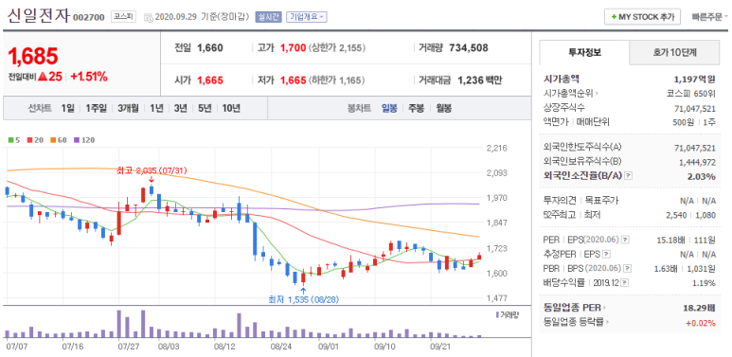Click the orange 60-day moving average legend
Screen dimensions: 732x357
point(59,139)
